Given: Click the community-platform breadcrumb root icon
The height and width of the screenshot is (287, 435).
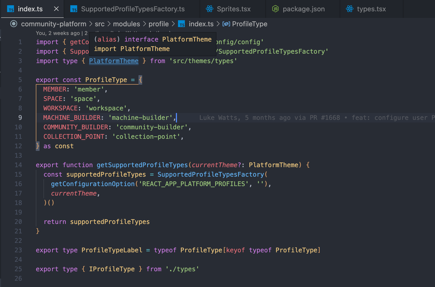Looking at the screenshot, I should click(14, 24).
